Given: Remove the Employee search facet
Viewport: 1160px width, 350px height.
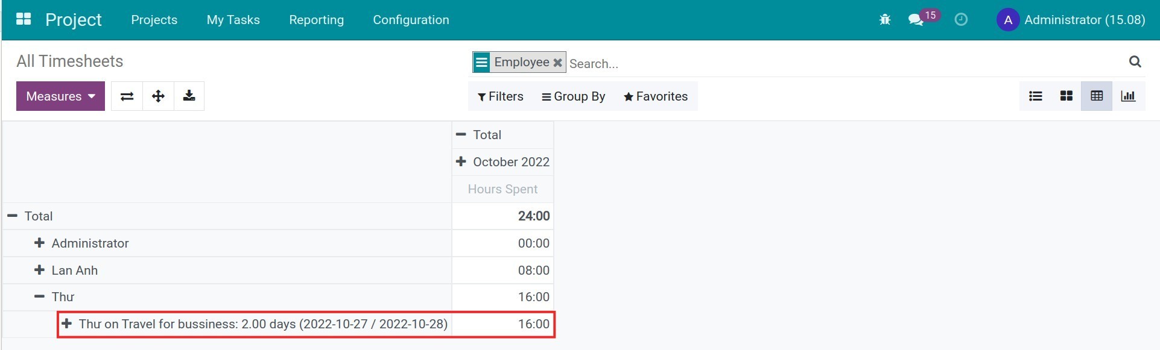Looking at the screenshot, I should click(557, 63).
